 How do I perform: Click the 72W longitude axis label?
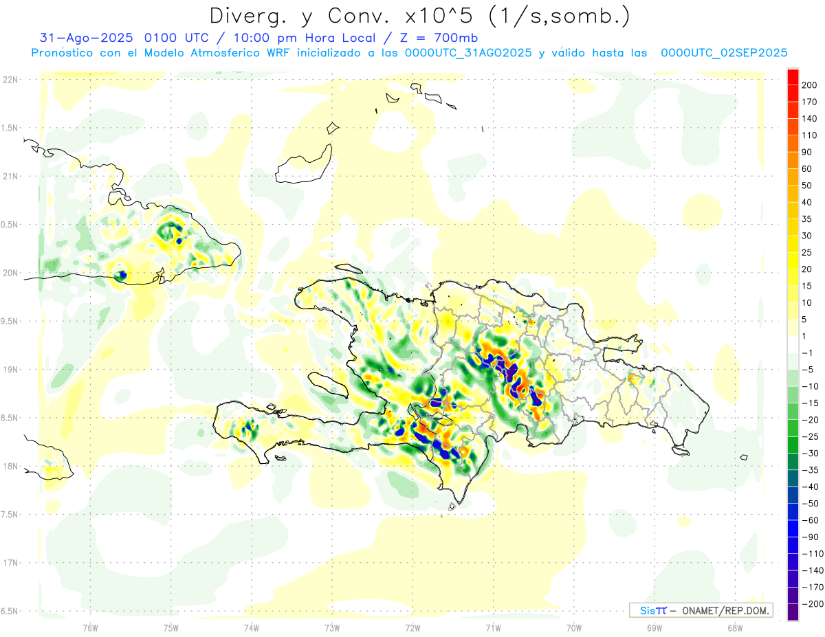pos(412,627)
